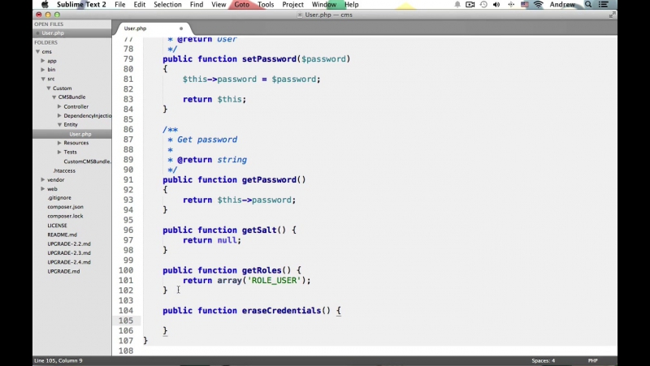Viewport: 650px width, 366px height.
Task: Collapse the CMSBundle folder
Action: (x=54, y=97)
